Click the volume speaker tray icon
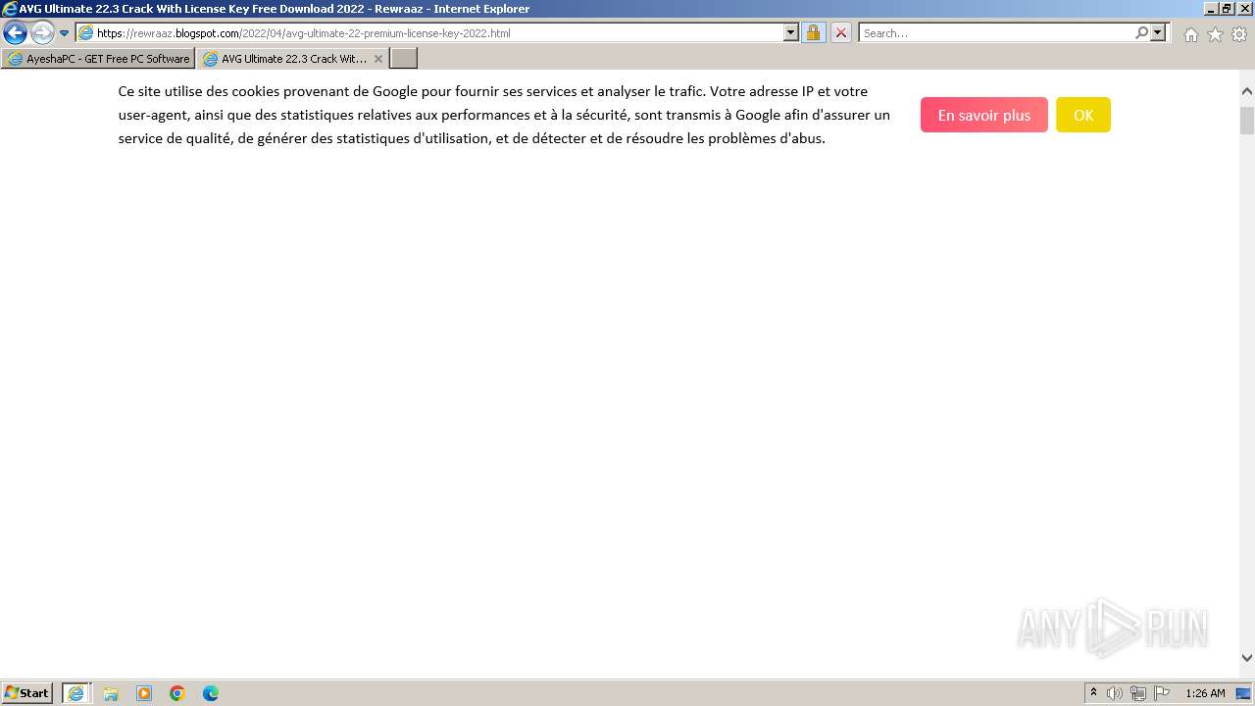The image size is (1255, 706). pos(1115,693)
